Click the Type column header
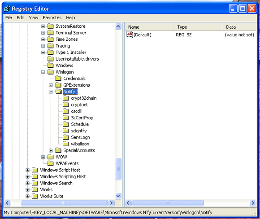This screenshot has height=219, width=260. click(198, 27)
